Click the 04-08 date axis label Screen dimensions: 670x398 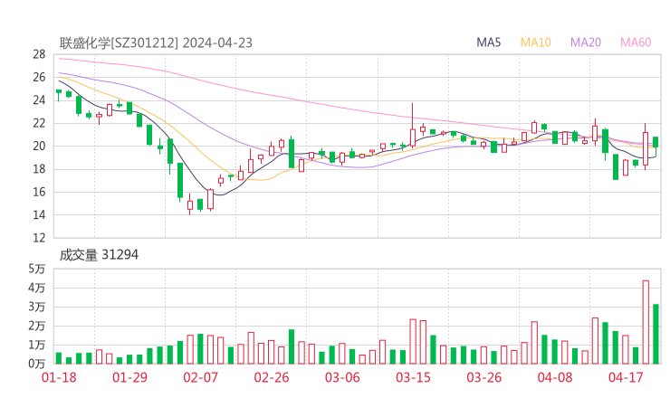[x=555, y=377]
